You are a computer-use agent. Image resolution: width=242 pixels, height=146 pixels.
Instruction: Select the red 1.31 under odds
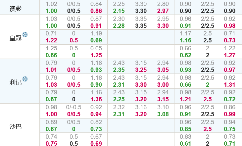[230, 84]
